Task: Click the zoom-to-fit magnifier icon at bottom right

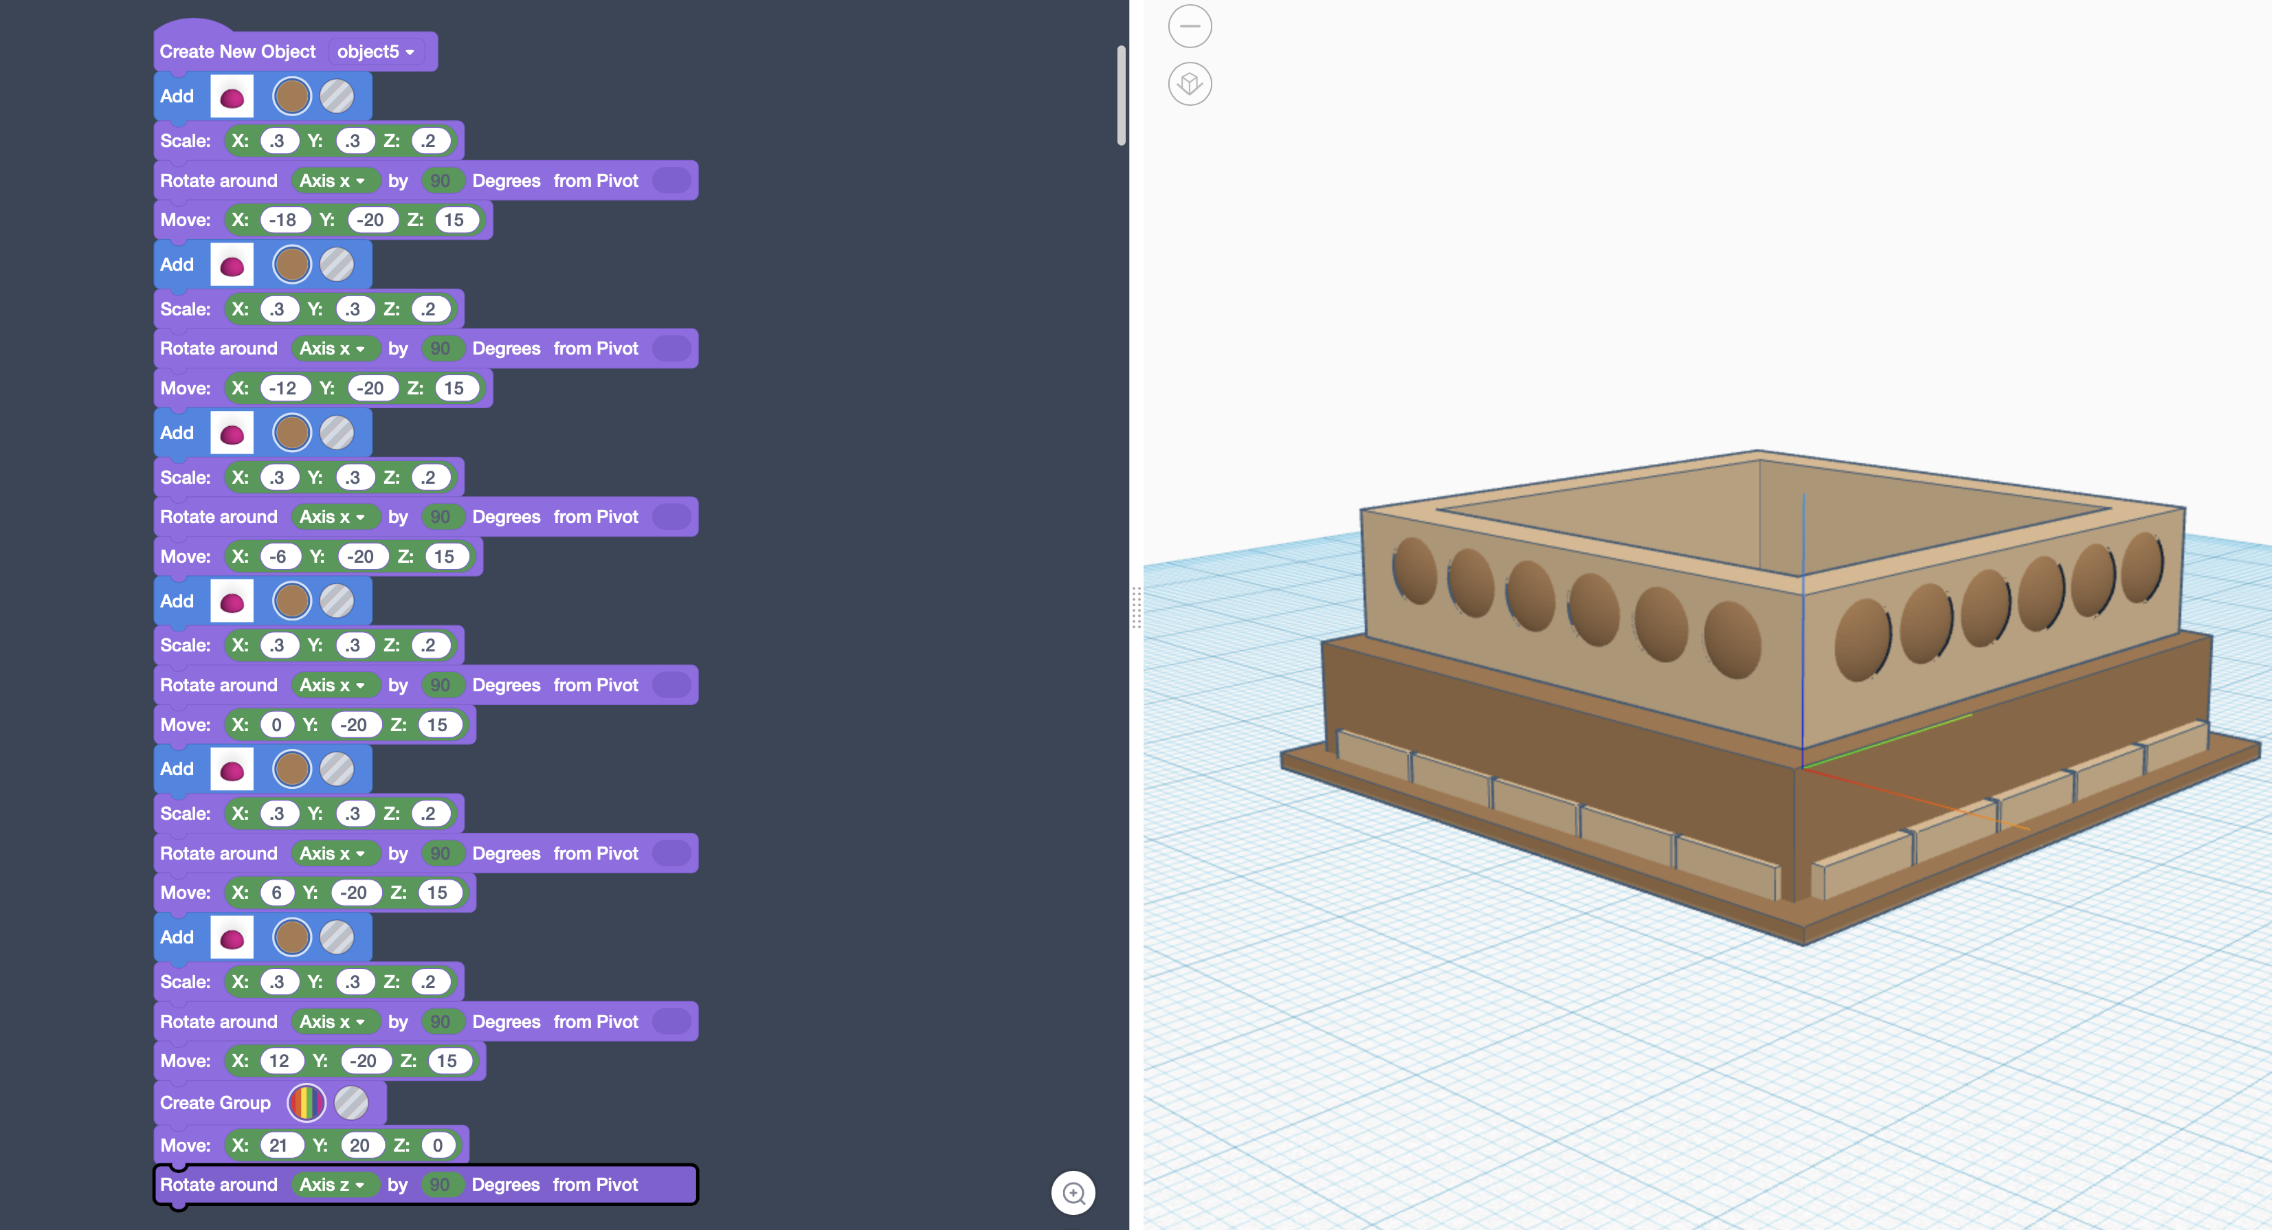Action: (x=1073, y=1193)
